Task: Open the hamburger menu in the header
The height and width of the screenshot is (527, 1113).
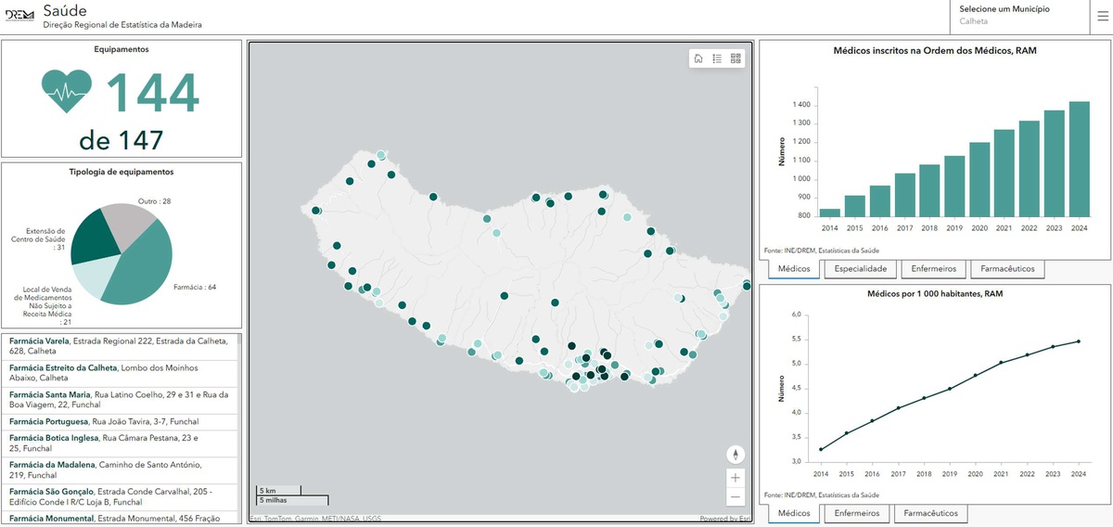Action: tap(1102, 16)
